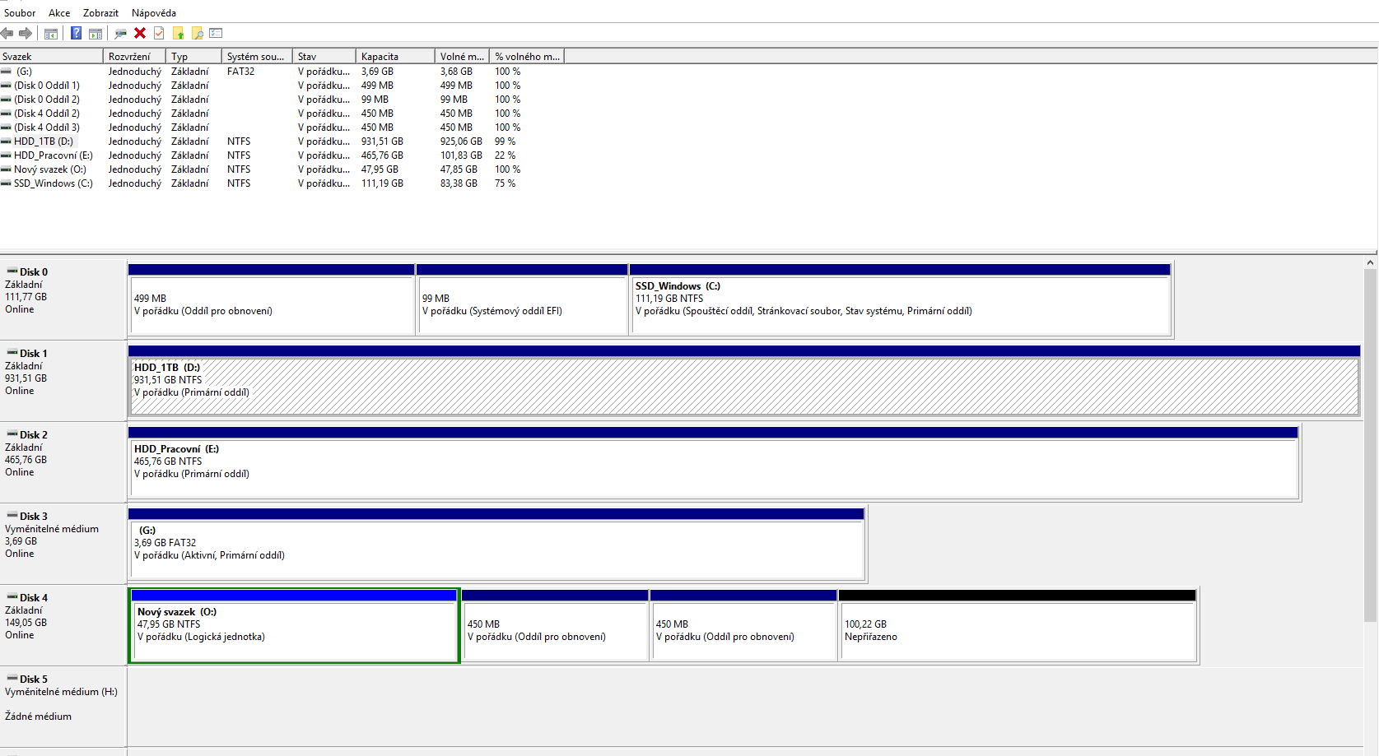Open Help via the blue question mark icon

tap(76, 33)
